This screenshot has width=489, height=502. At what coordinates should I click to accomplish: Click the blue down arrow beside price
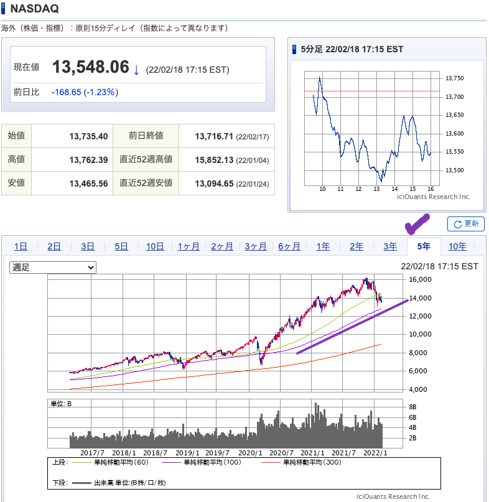click(136, 70)
